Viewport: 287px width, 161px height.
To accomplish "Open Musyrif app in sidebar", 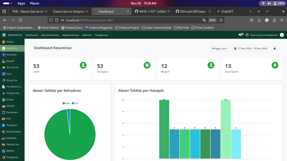I will point(12,61).
